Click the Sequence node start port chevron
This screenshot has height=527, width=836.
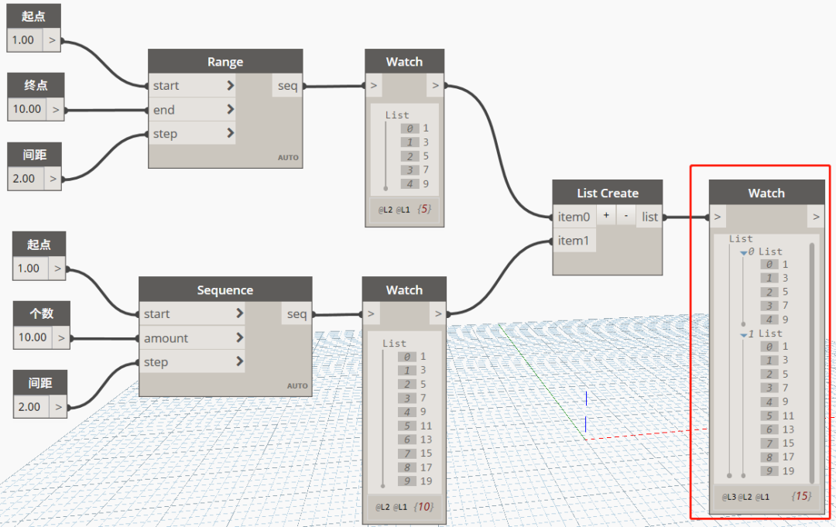(239, 313)
